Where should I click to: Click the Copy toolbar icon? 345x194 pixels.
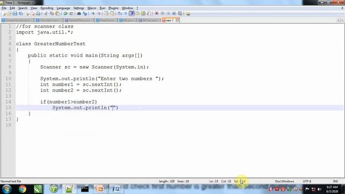click(x=52, y=13)
